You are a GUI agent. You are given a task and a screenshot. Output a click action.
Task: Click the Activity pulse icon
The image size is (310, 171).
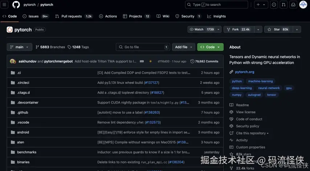(231, 140)
